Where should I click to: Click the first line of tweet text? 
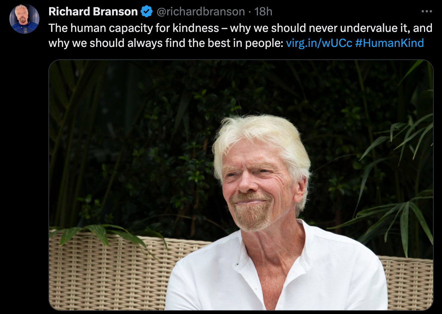click(x=240, y=28)
